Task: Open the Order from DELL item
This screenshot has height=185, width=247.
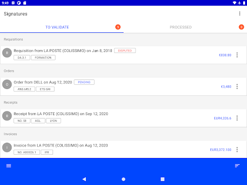Action: pyautogui.click(x=123, y=87)
